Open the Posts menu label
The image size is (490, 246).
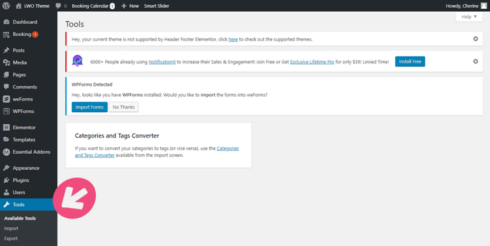click(19, 50)
